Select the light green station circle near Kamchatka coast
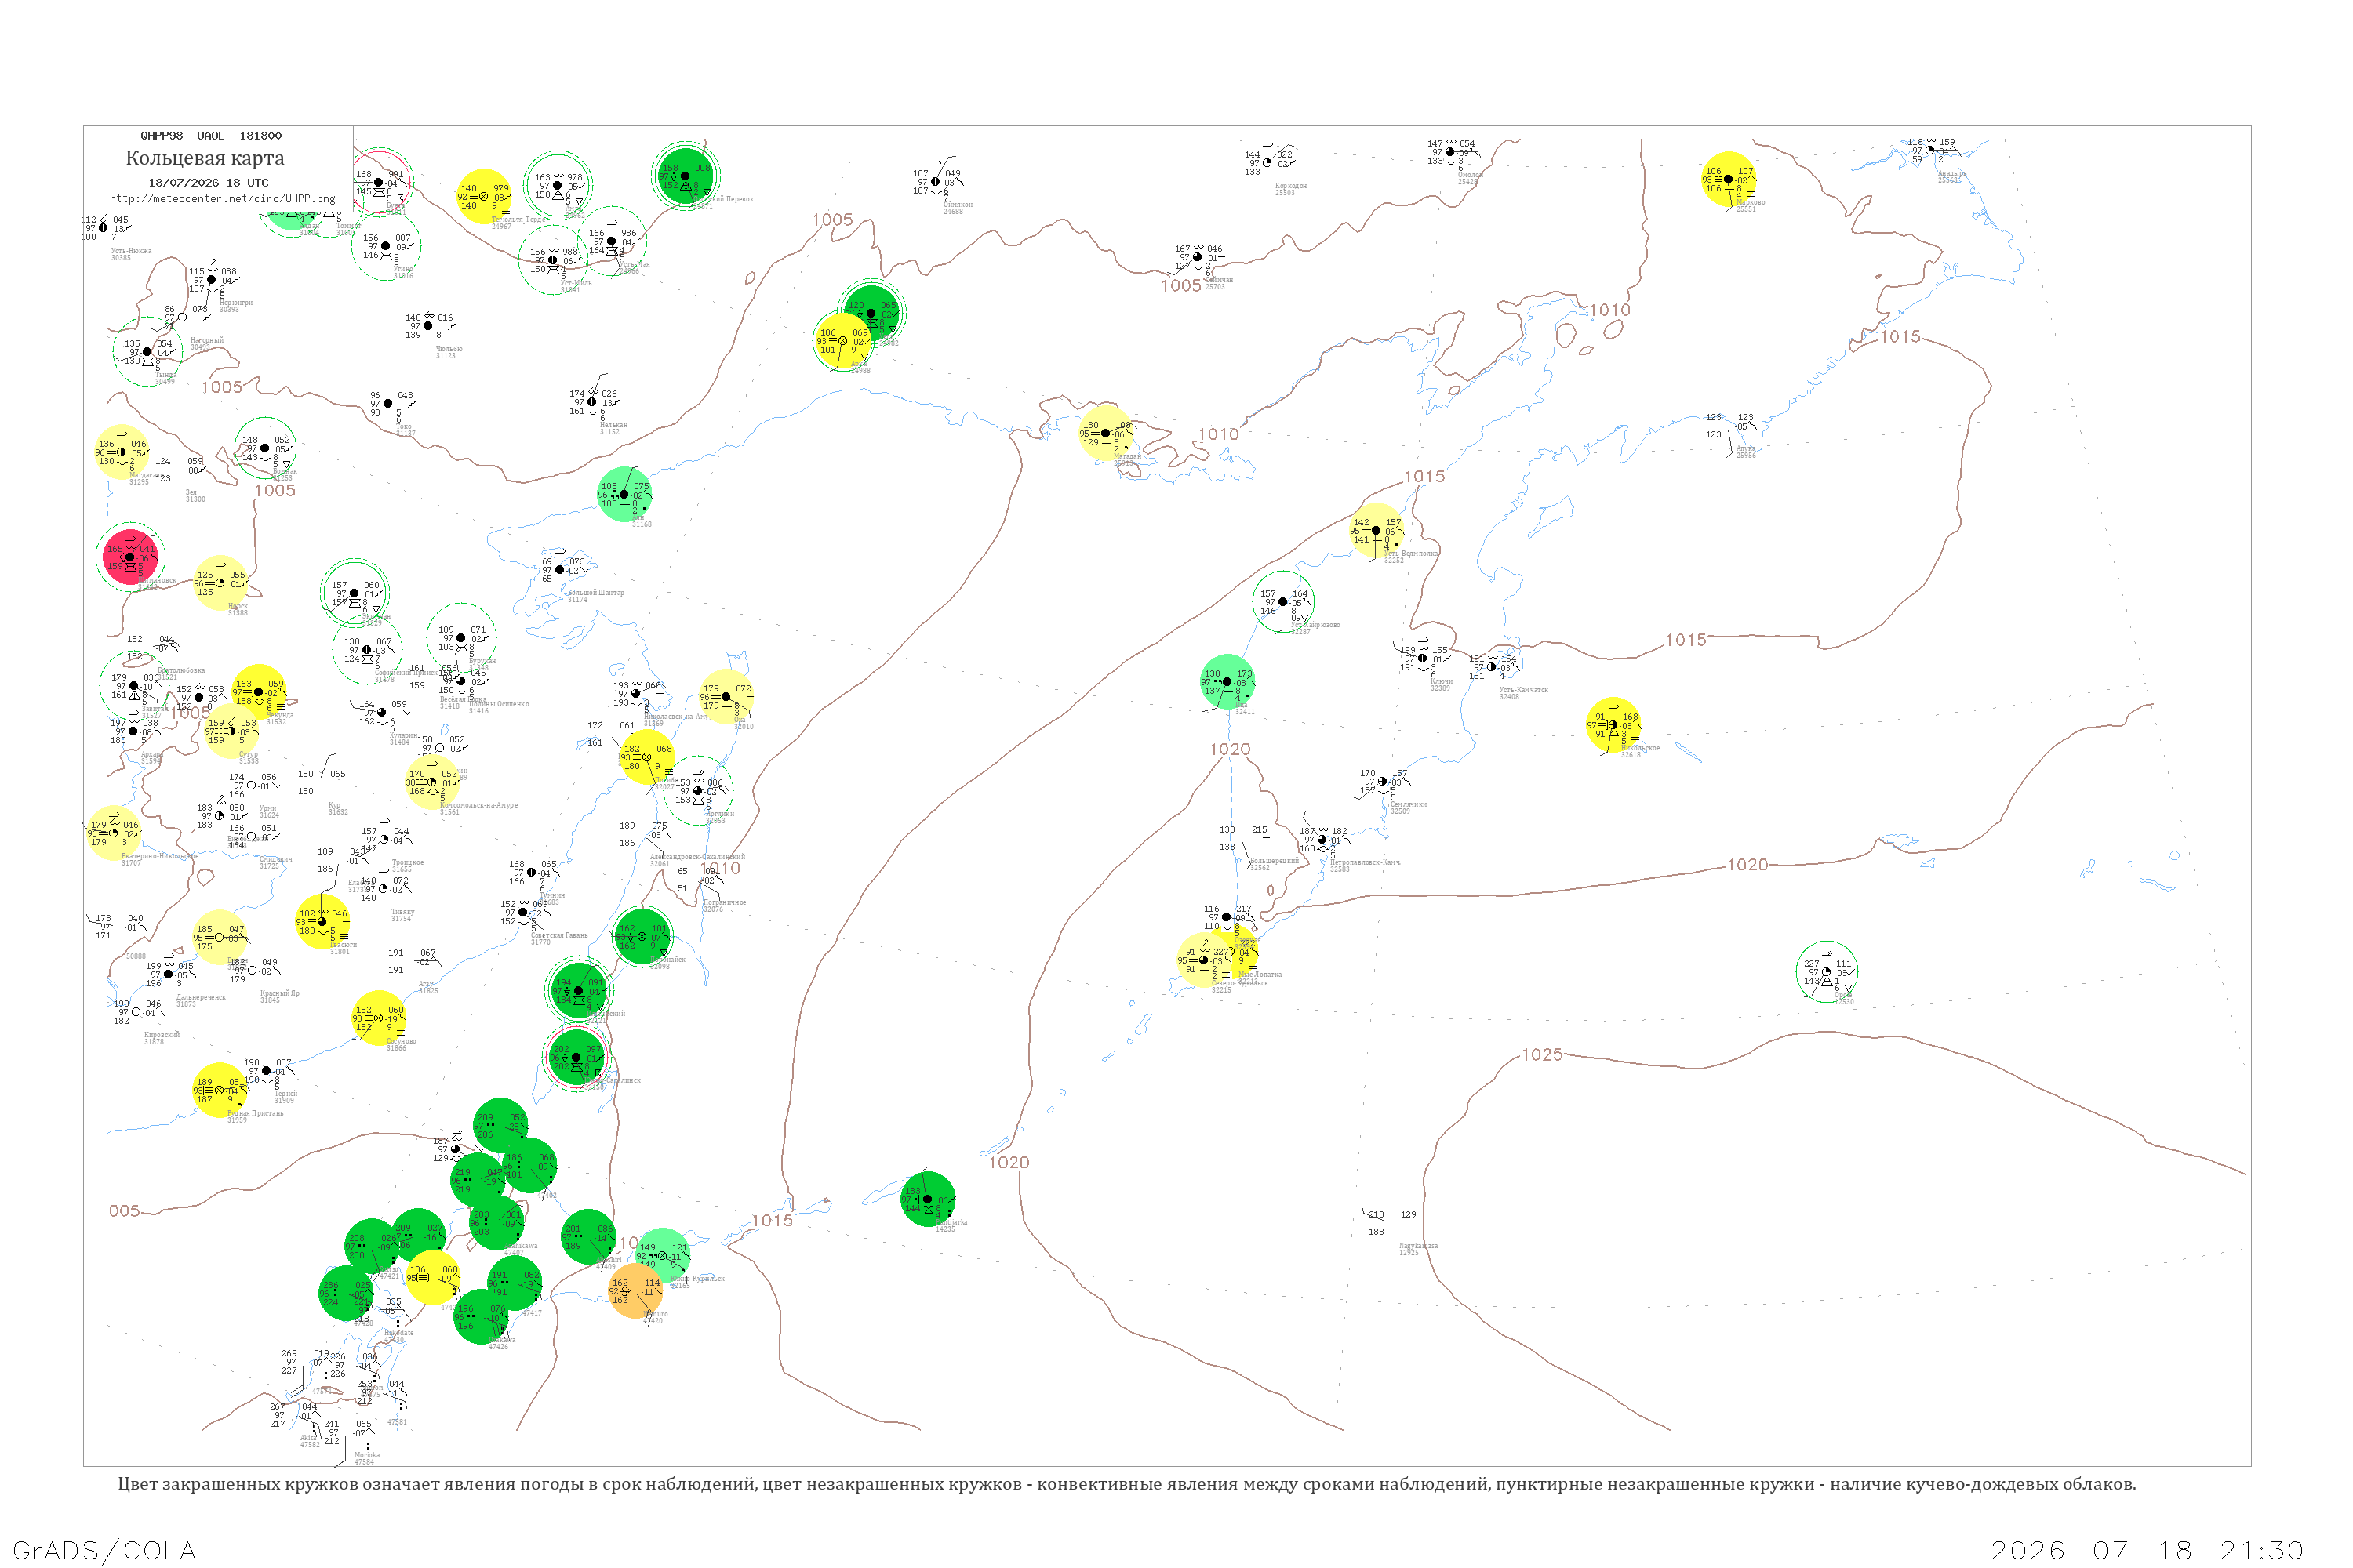Image resolution: width=2353 pixels, height=1568 pixels. pos(1227,682)
